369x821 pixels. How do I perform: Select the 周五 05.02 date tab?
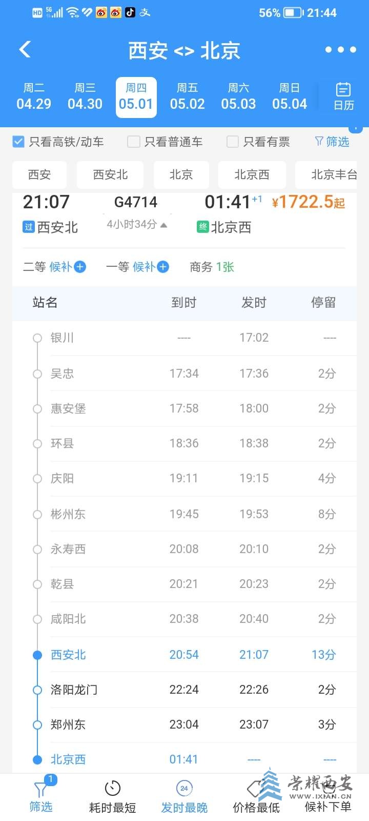(x=187, y=97)
